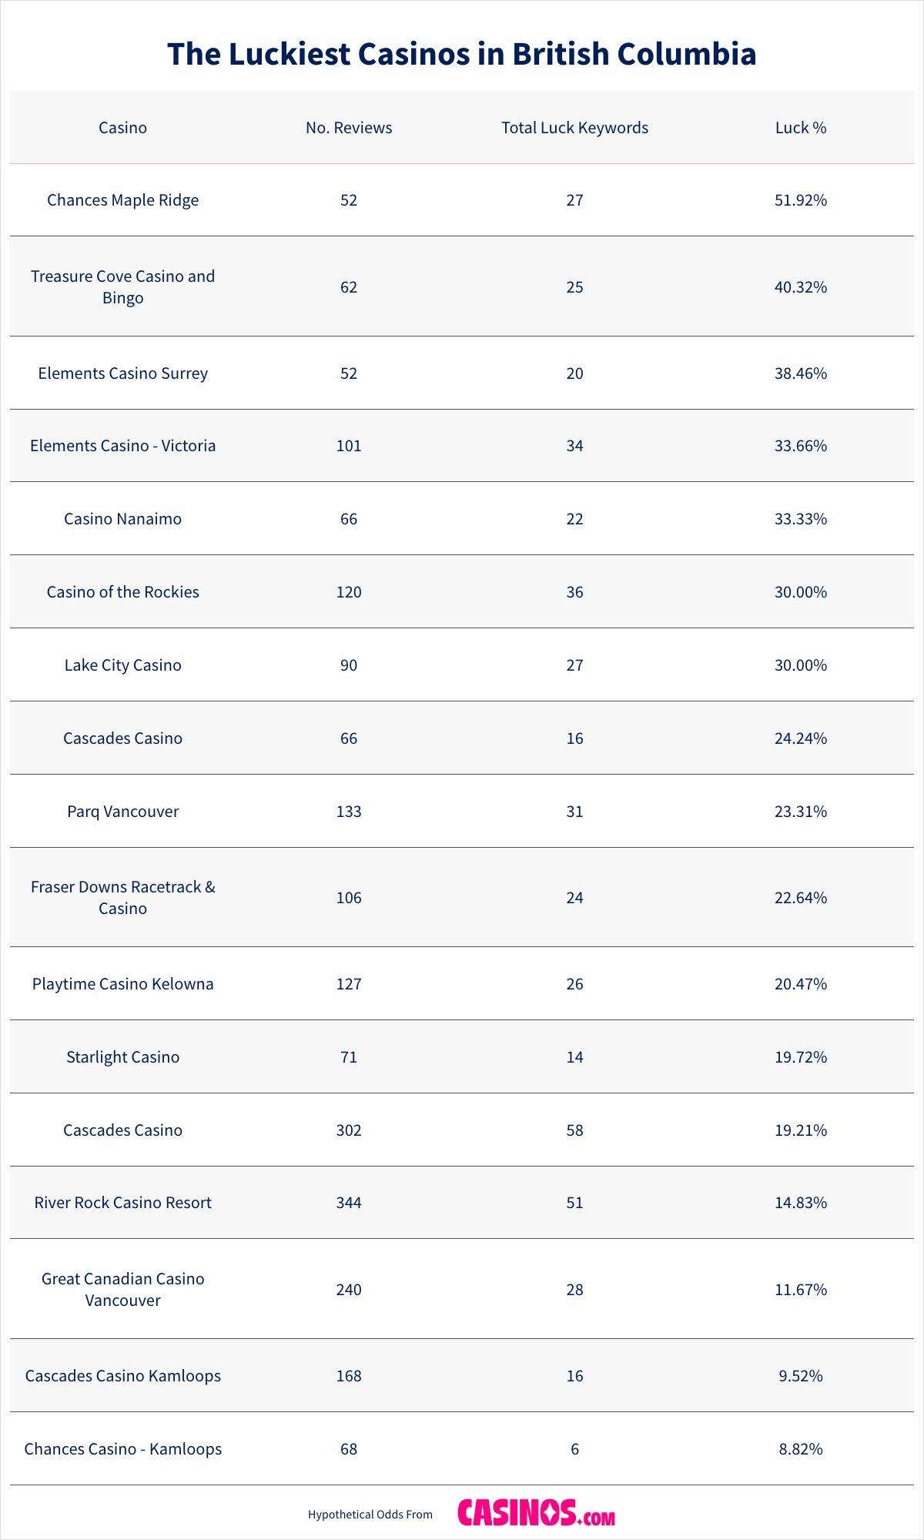This screenshot has height=1540, width=924.
Task: Click Casino of the Rockies name
Action: 122,592
